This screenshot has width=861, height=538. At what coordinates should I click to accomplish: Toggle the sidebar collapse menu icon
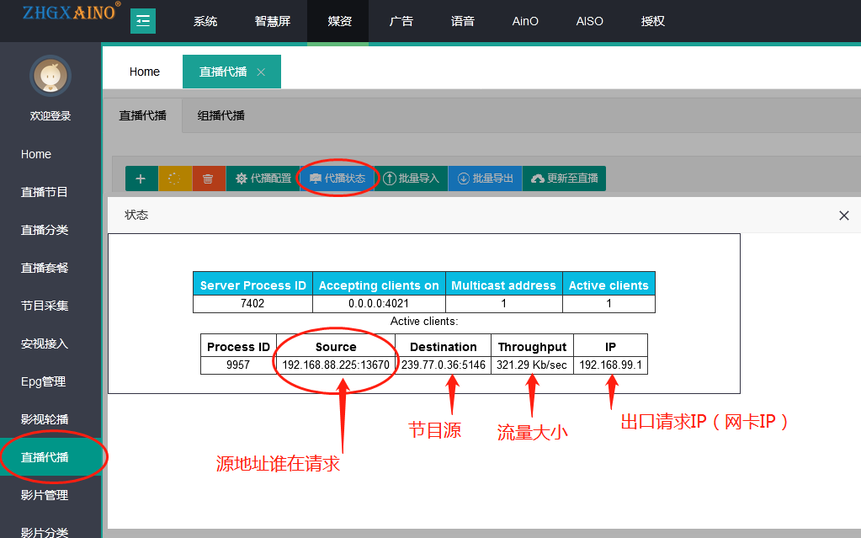143,21
